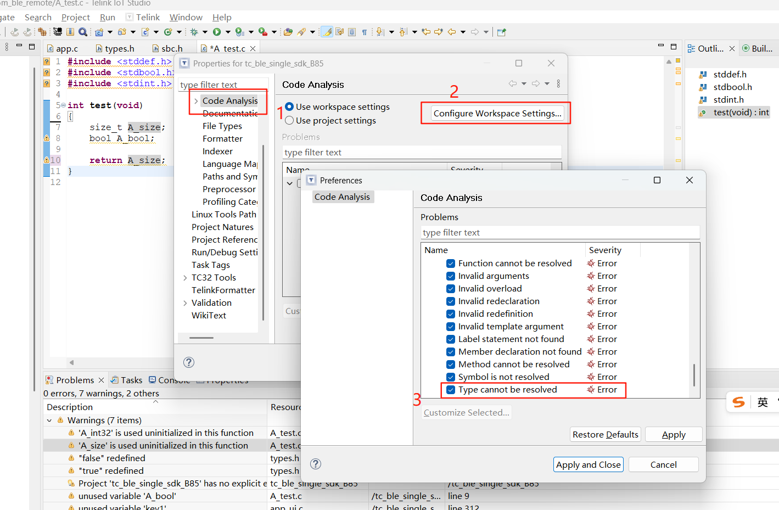This screenshot has width=779, height=510.
Task: Click the Pin Editor toolbar icon
Action: pyautogui.click(x=501, y=32)
